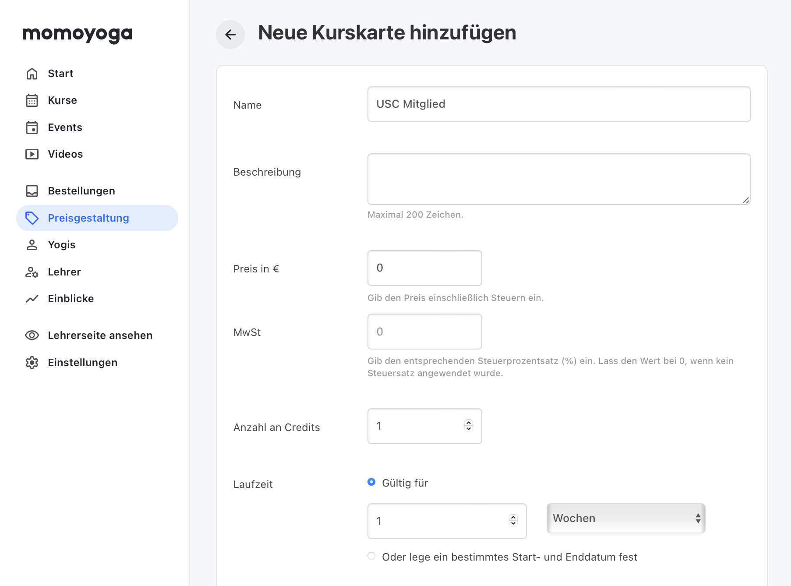Open Lehrerseite ansehen link
791x586 pixels.
(97, 335)
